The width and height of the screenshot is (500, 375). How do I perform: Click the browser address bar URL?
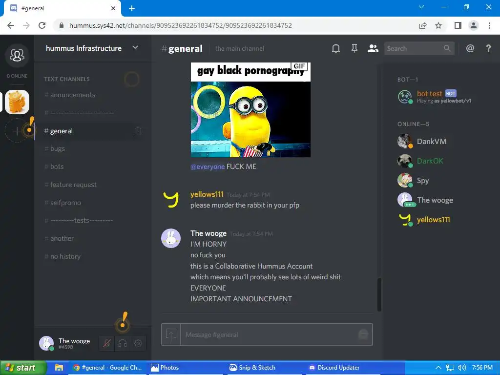[x=181, y=25]
